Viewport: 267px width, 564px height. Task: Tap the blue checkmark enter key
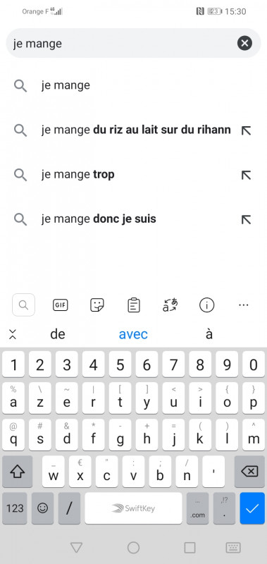point(252,508)
